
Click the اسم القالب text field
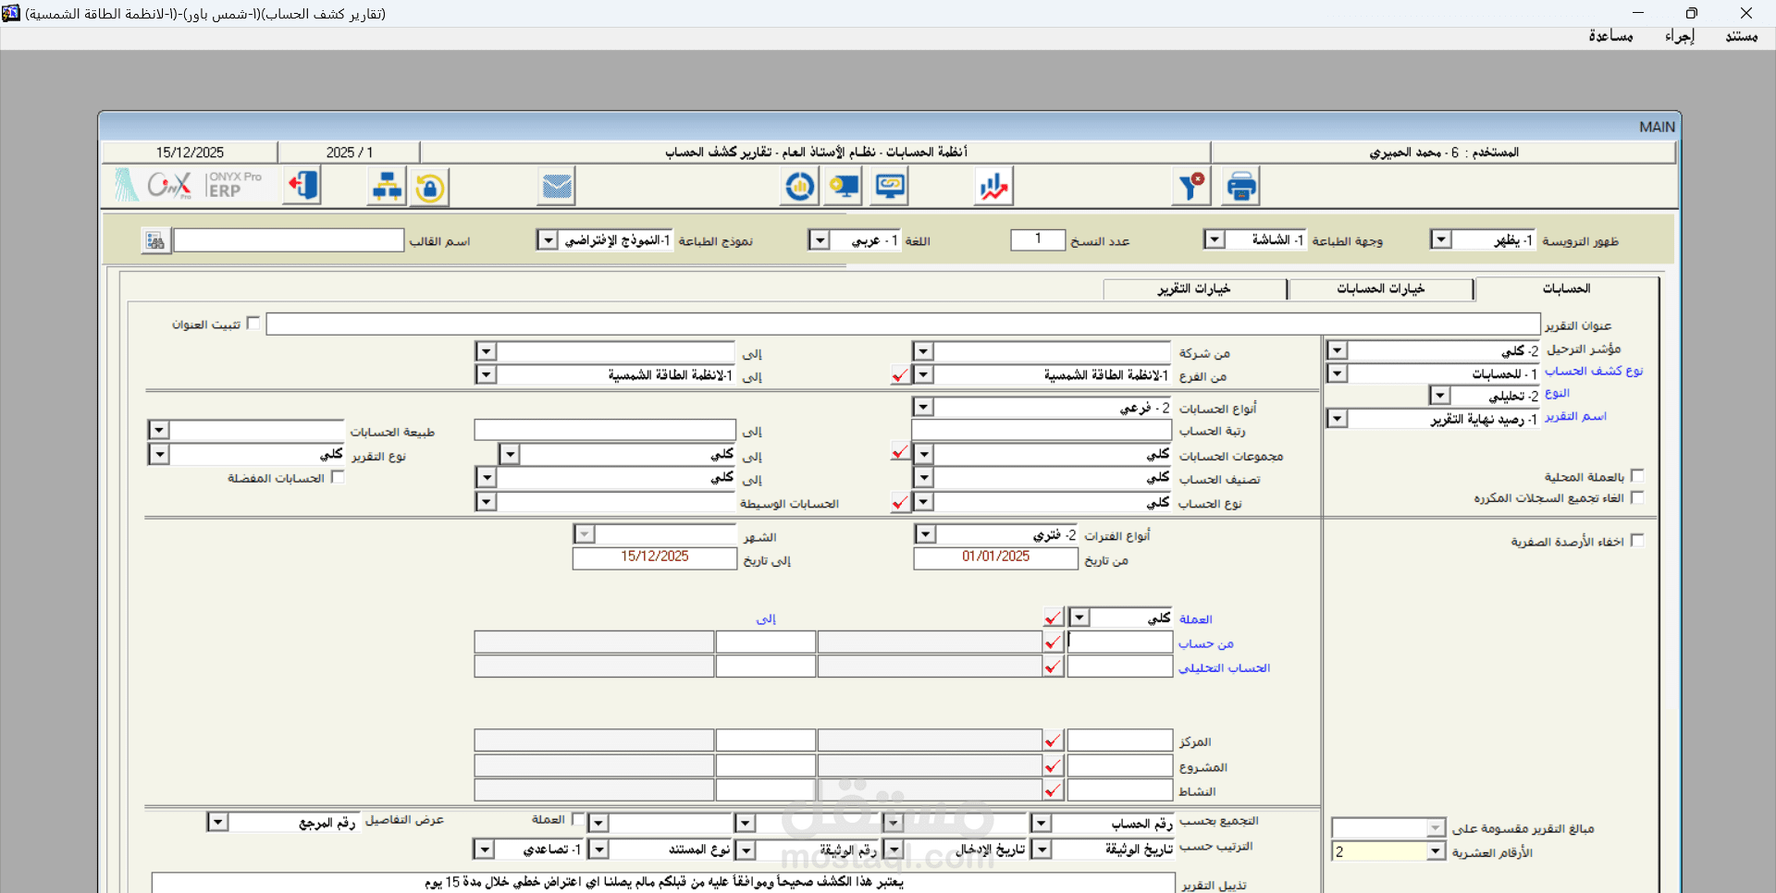[x=289, y=240]
